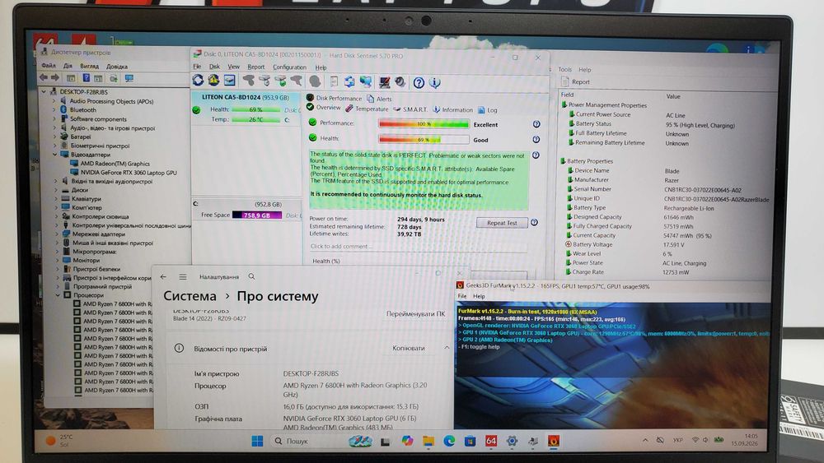Open the Disk Performance tab
The width and height of the screenshot is (824, 463).
click(x=334, y=98)
